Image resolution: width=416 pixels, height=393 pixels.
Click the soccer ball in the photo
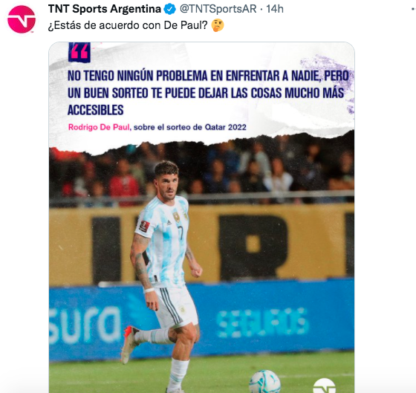click(x=264, y=382)
